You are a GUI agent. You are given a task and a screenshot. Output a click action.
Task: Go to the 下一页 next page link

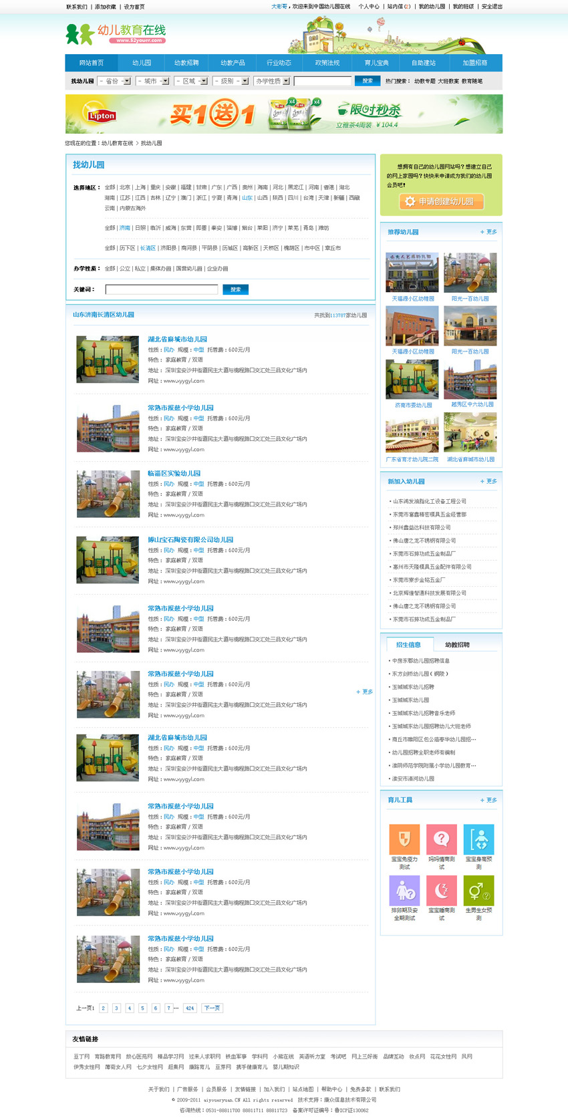[x=212, y=1008]
